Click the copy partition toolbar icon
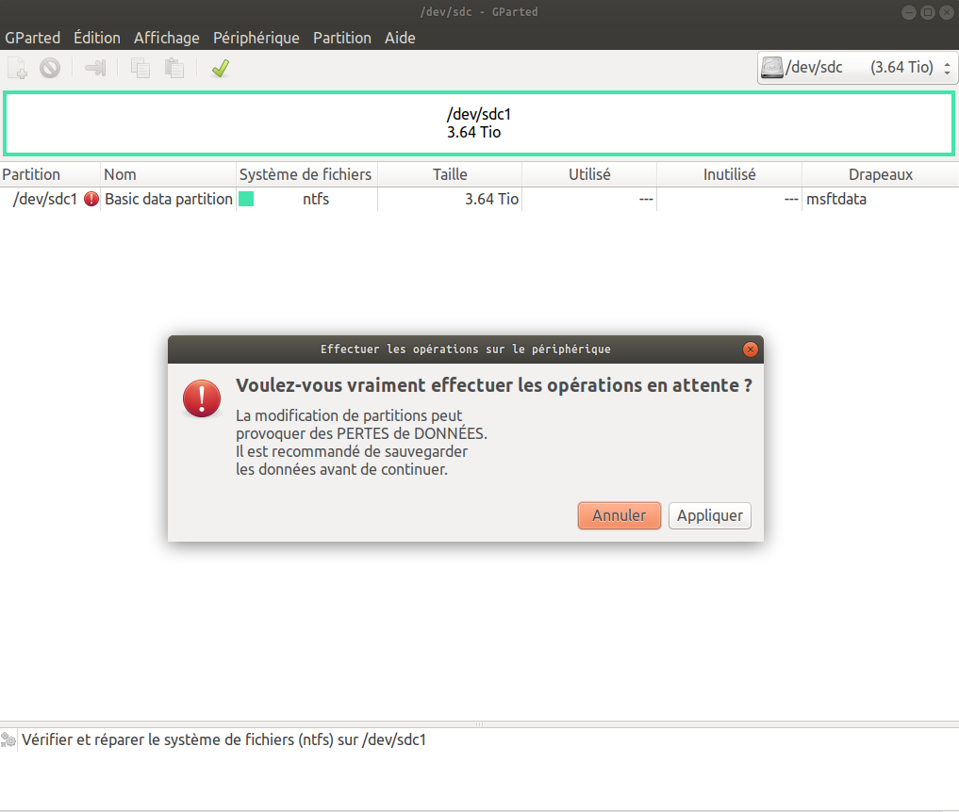Image resolution: width=959 pixels, height=812 pixels. (141, 68)
